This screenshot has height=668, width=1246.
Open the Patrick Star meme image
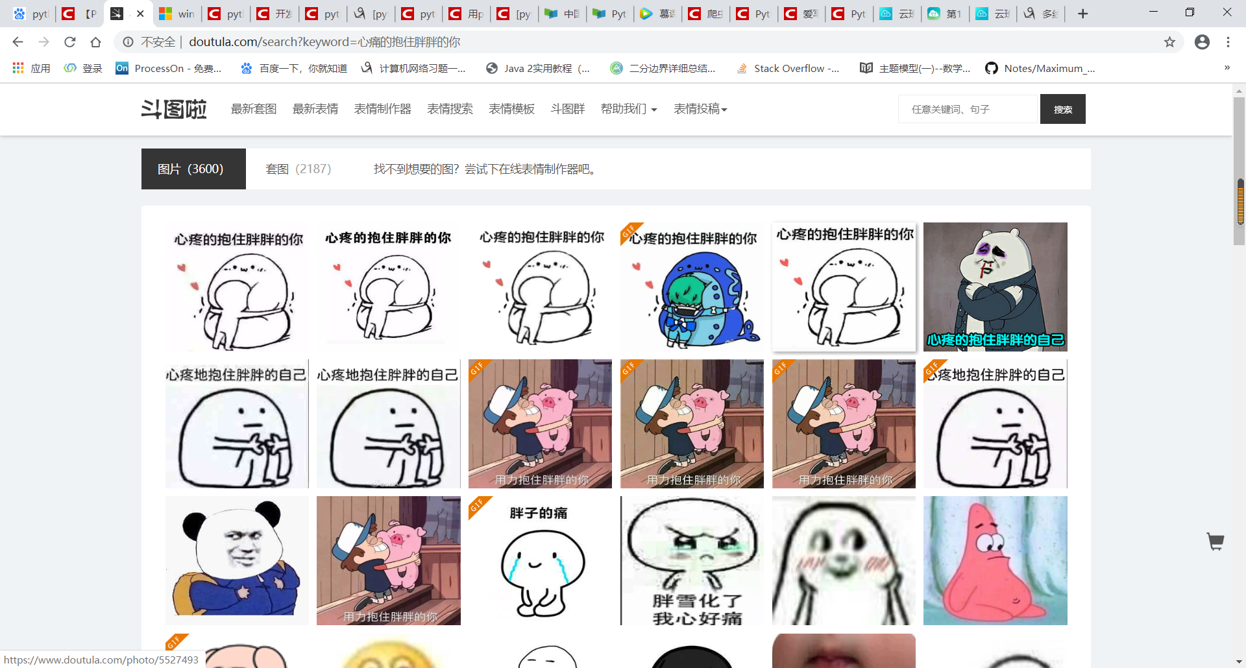(x=995, y=560)
